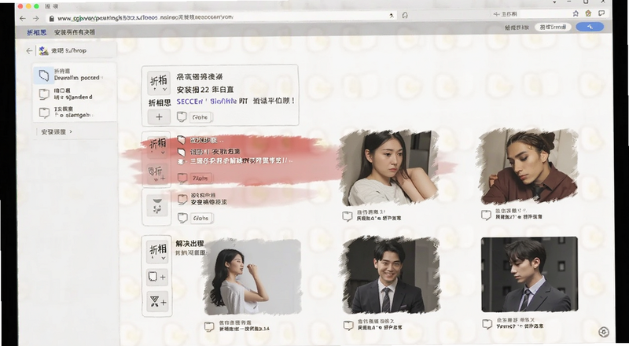Screen dimensions: 629x346
Task: Click the browser forward arrow
Action: [35, 18]
